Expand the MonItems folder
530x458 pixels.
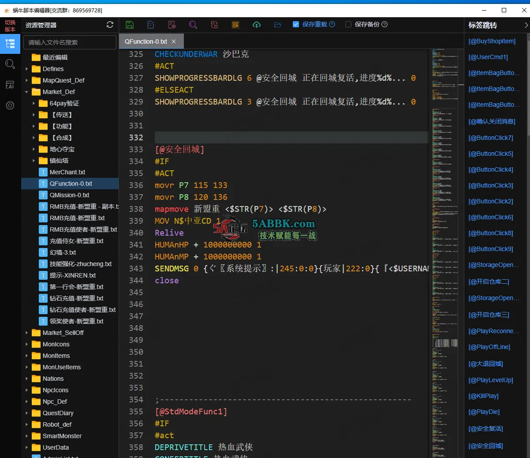click(27, 356)
